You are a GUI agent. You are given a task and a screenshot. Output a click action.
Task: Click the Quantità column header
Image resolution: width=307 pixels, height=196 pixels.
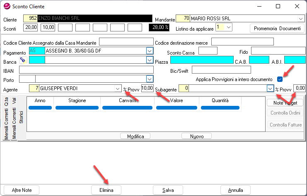[220, 100]
